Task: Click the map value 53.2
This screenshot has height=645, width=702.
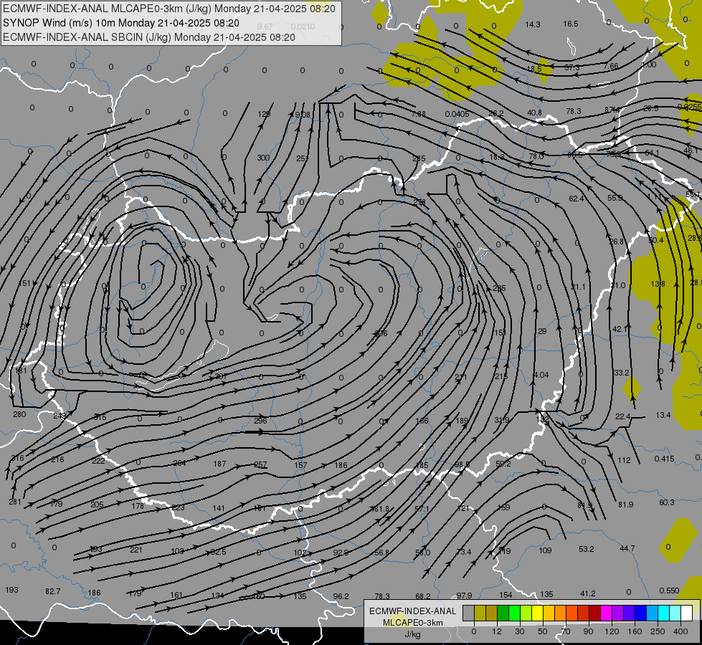Action: pos(587,549)
